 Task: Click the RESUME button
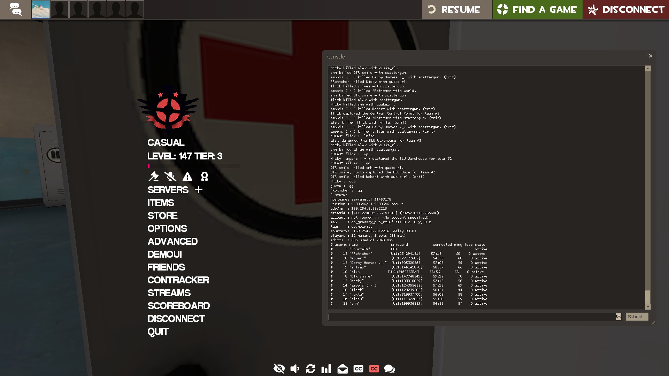click(x=457, y=9)
